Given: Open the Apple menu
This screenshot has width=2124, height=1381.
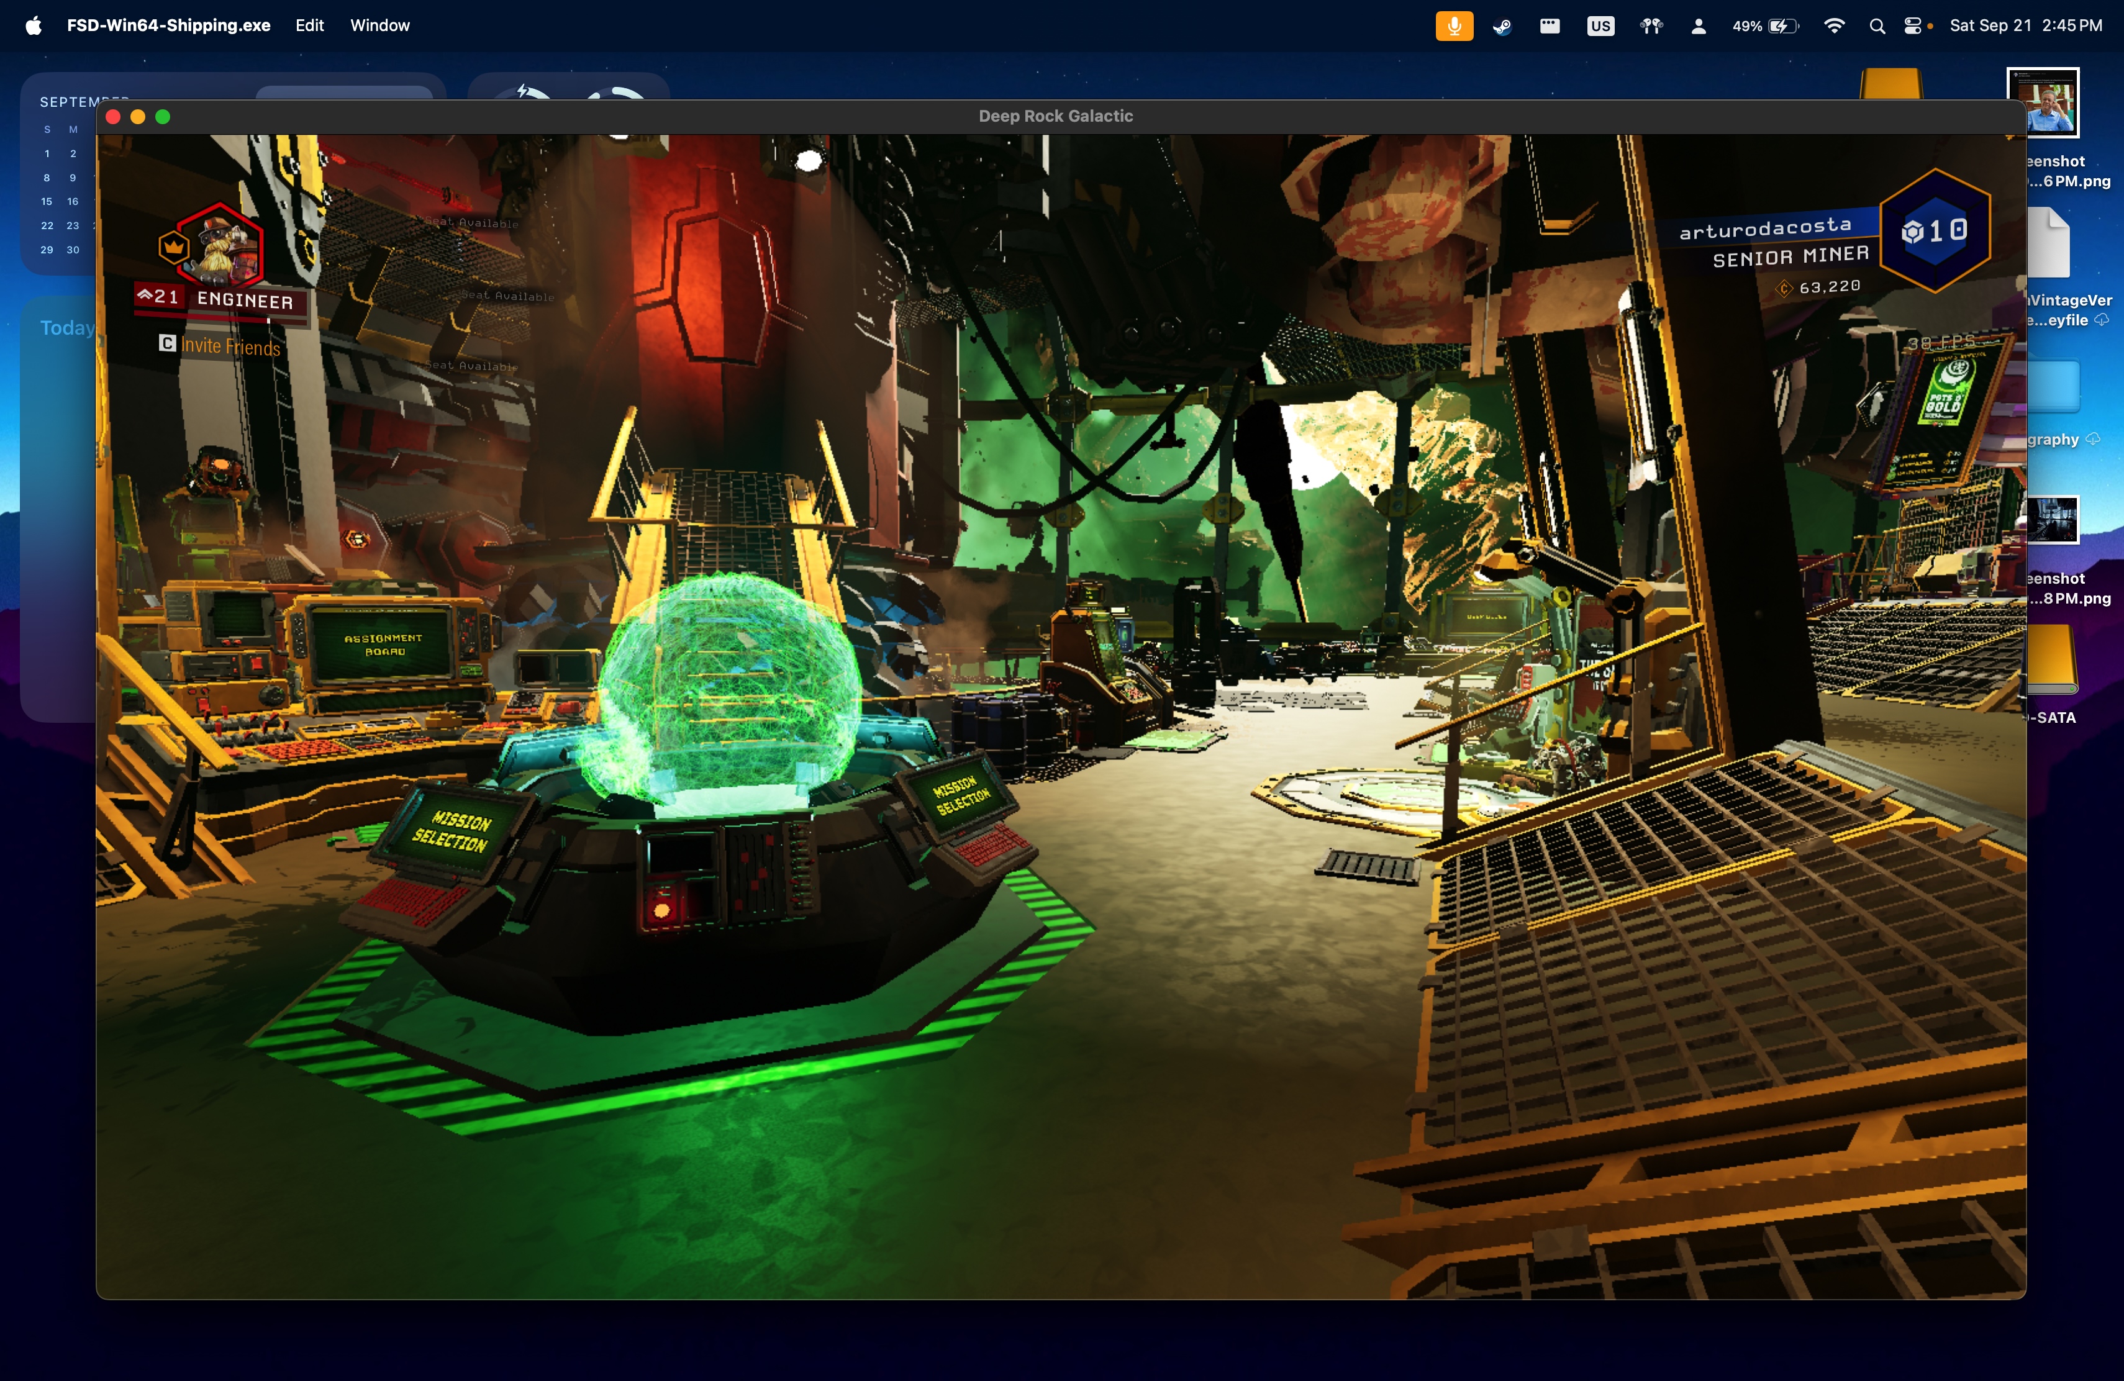Looking at the screenshot, I should click(33, 26).
